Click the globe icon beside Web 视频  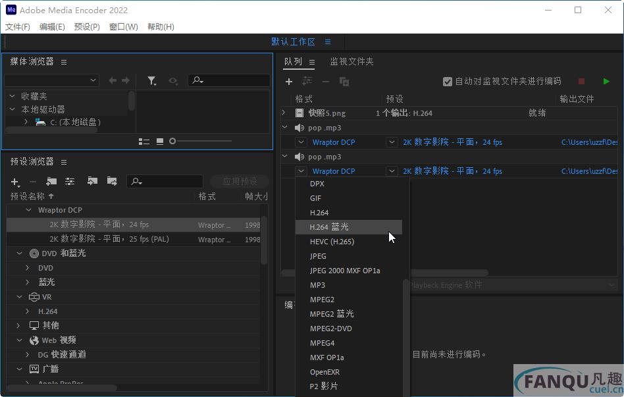[34, 340]
